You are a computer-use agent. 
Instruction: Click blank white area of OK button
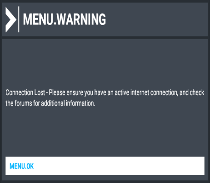pos(118,166)
